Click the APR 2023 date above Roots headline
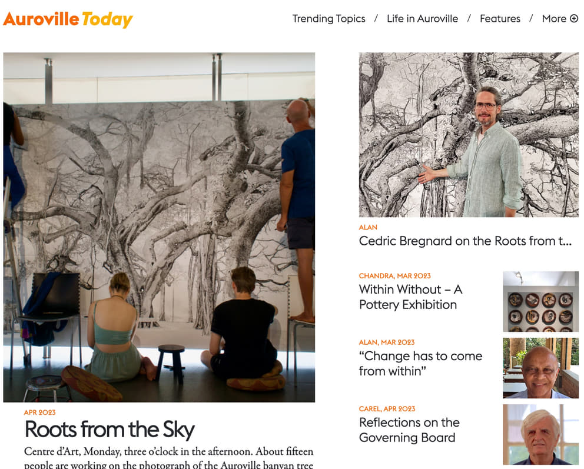Screen dimensions: 584x469 tap(40, 413)
